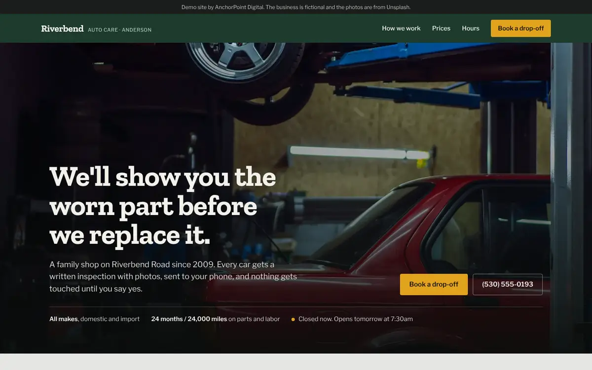The image size is (592, 370).
Task: Go to How we work section
Action: click(x=401, y=28)
